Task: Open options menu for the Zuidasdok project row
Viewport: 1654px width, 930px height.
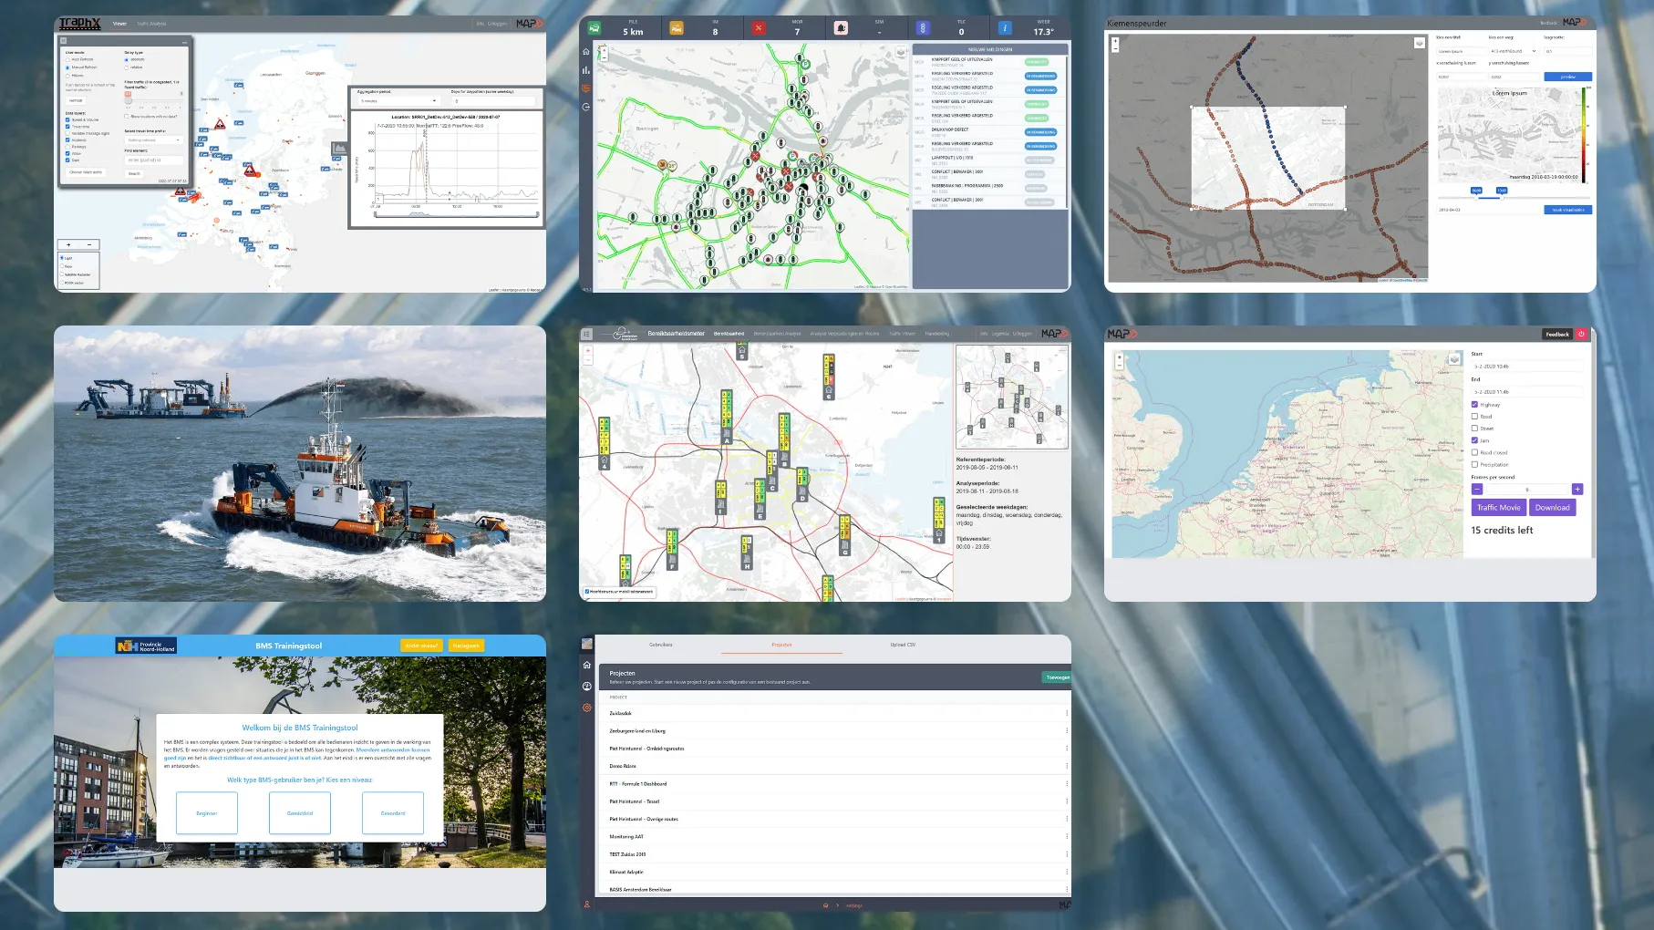Action: pos(1066,713)
